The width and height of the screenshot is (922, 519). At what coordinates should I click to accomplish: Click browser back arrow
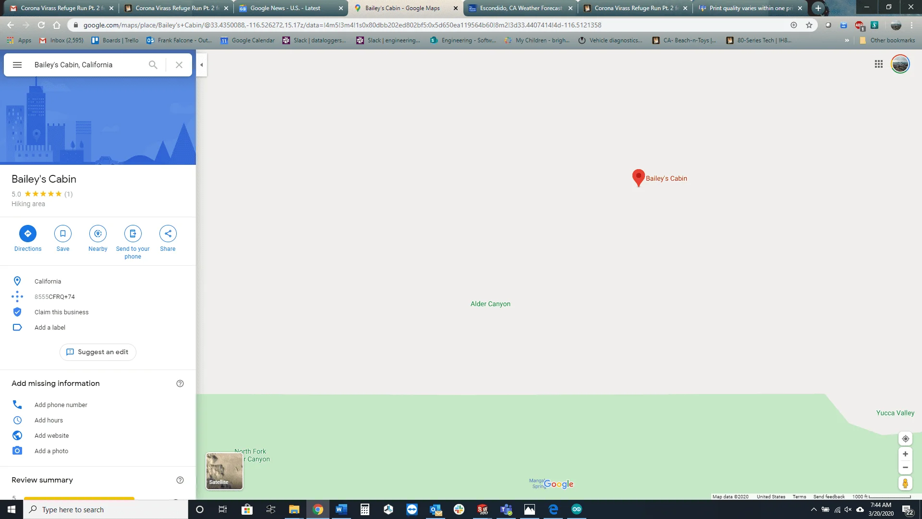click(11, 25)
